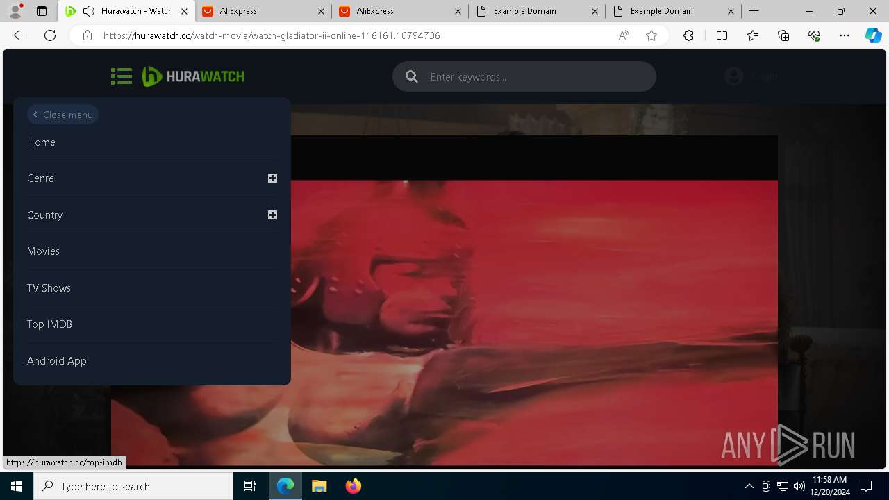Click the search magnifier icon
889x500 pixels.
pyautogui.click(x=412, y=76)
